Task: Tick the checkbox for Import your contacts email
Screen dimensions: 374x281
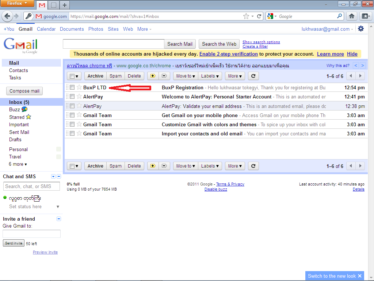Action: click(x=72, y=133)
